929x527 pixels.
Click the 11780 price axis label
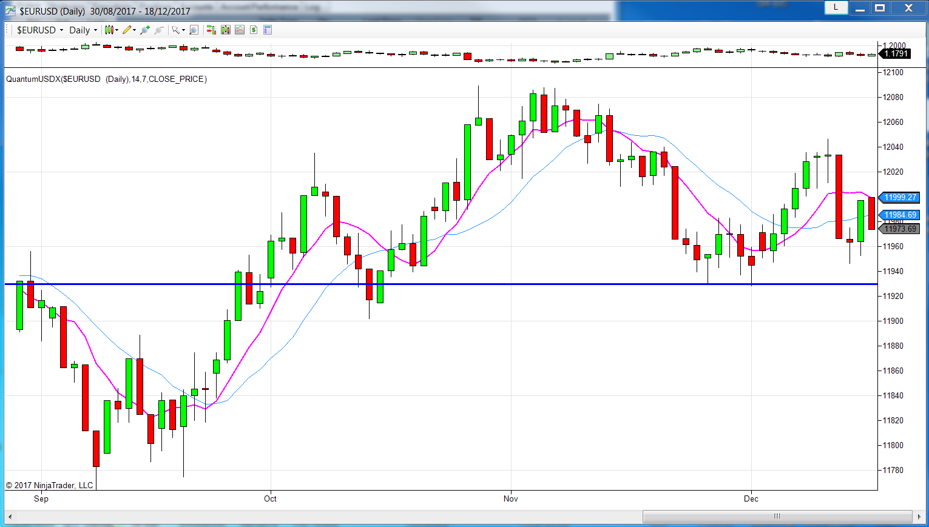[893, 470]
